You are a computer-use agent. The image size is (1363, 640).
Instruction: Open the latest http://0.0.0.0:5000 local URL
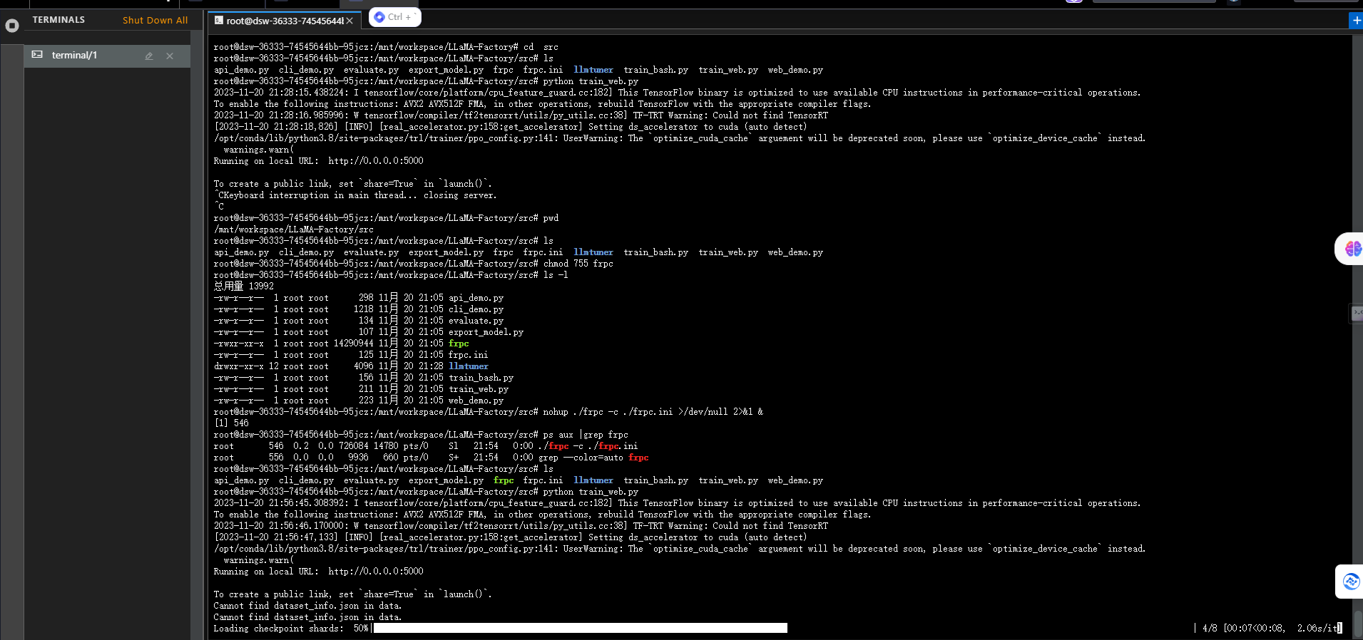375,572
